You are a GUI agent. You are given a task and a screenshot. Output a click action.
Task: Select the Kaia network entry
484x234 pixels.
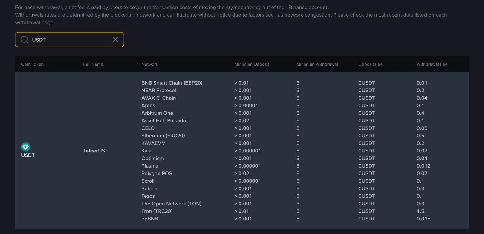[146, 151]
